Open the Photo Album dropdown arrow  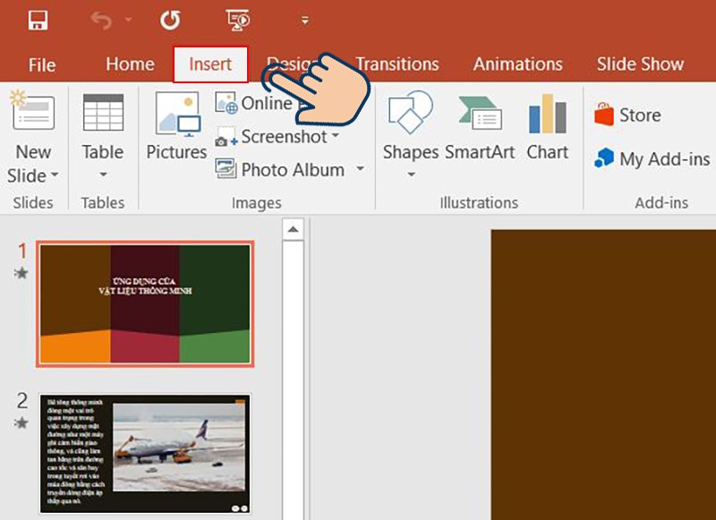tap(361, 169)
